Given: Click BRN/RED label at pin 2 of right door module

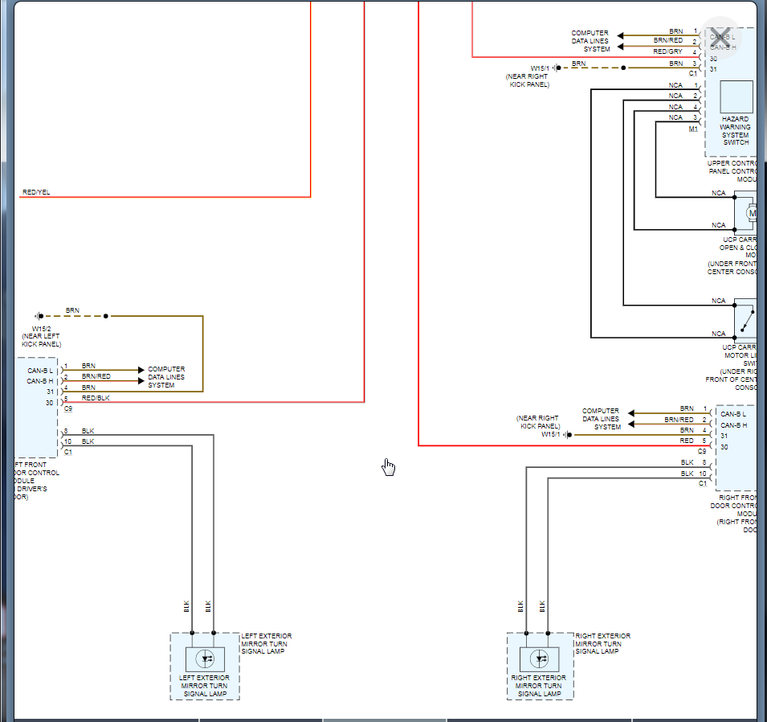Looking at the screenshot, I should [679, 420].
